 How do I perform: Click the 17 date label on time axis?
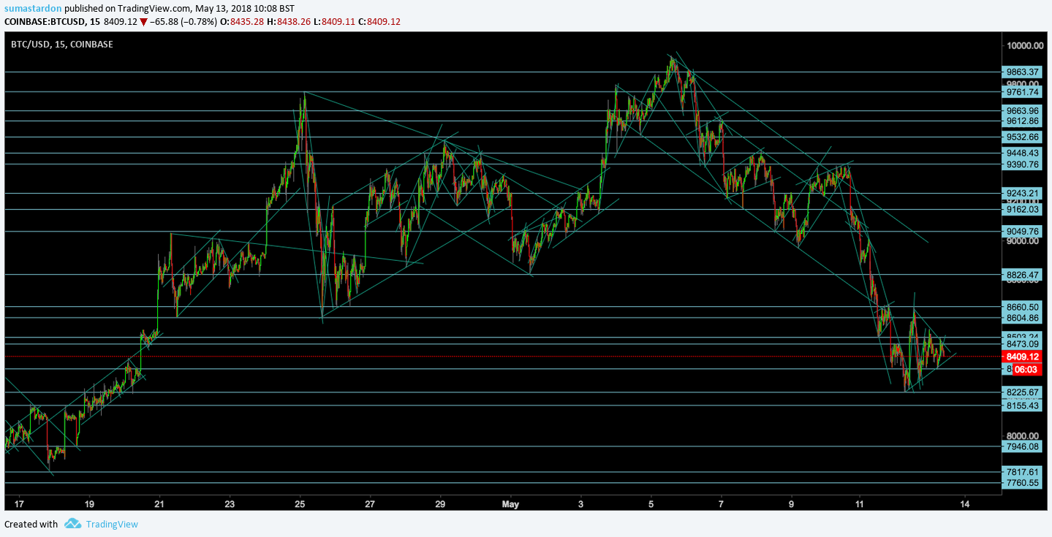click(x=19, y=504)
